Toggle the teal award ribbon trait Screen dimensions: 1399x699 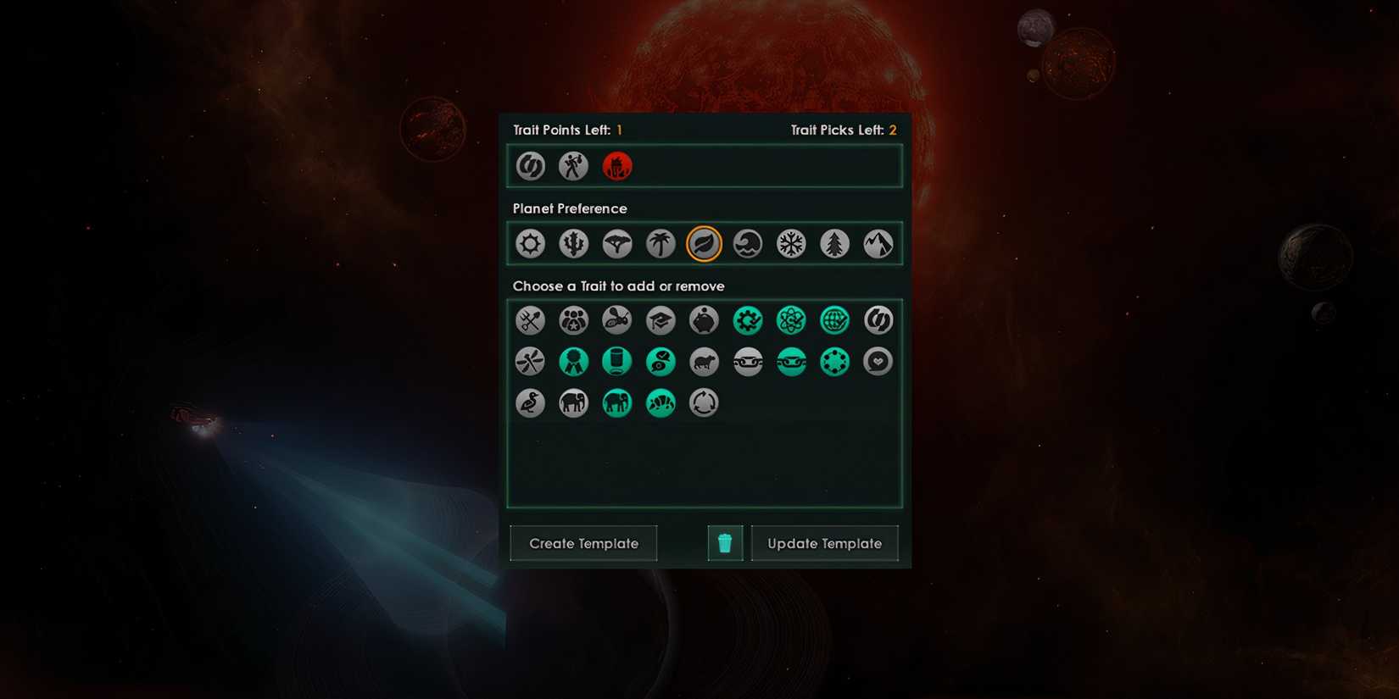(574, 362)
